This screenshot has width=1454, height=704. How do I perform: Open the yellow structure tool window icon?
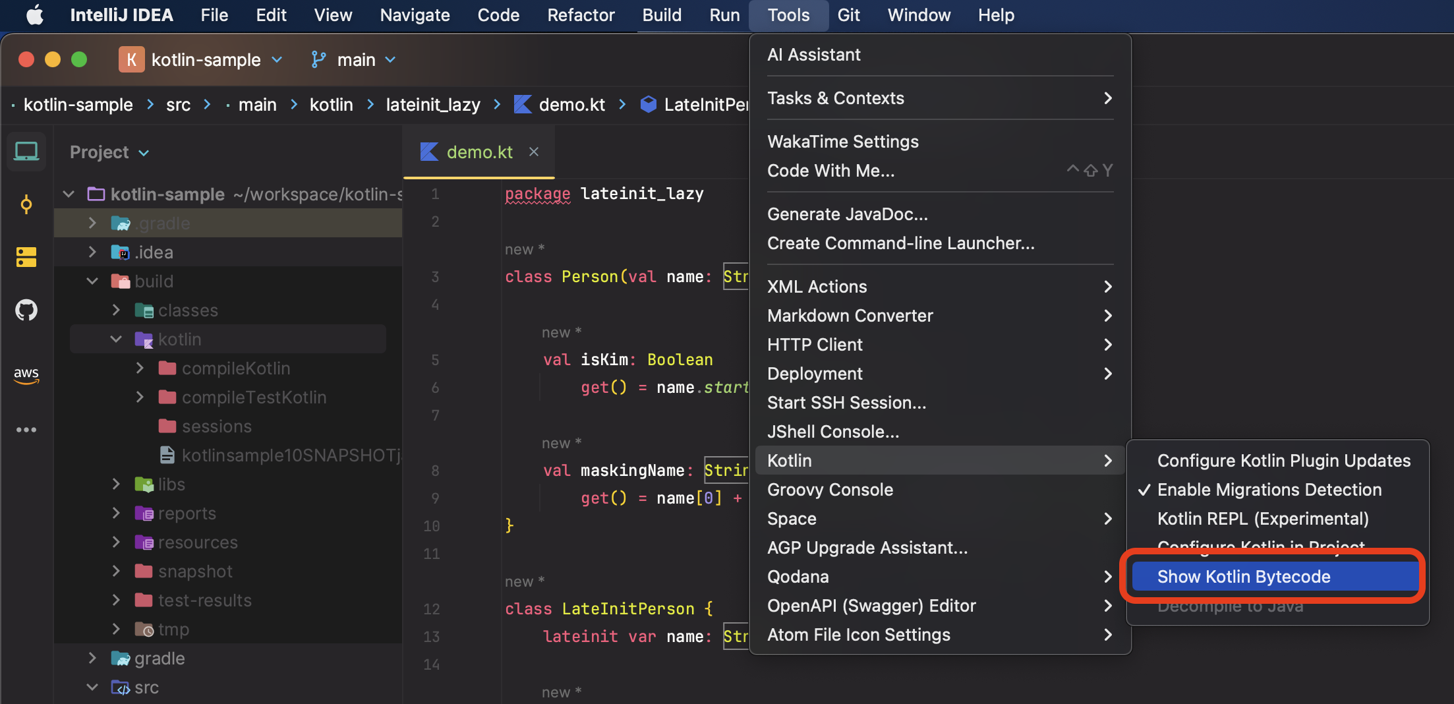click(26, 257)
